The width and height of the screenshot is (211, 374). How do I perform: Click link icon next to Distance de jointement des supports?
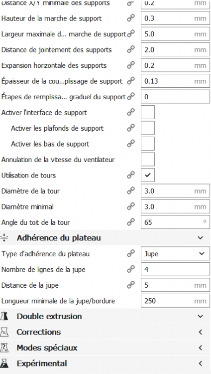(x=131, y=49)
